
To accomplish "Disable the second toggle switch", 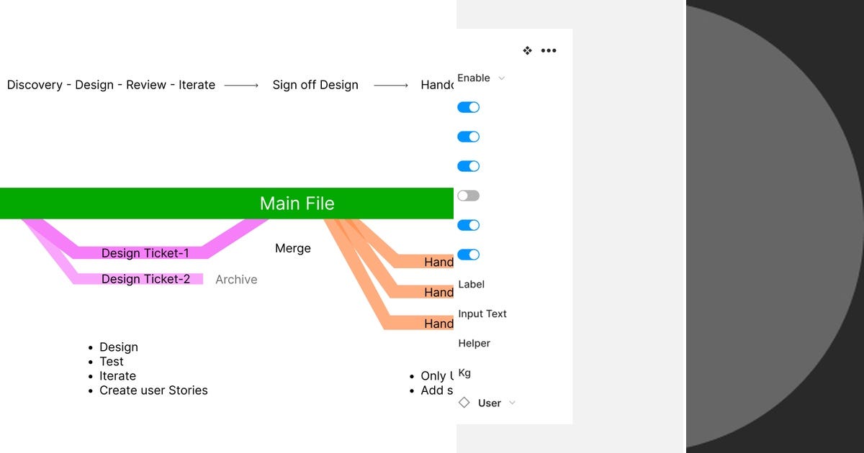I will (468, 136).
